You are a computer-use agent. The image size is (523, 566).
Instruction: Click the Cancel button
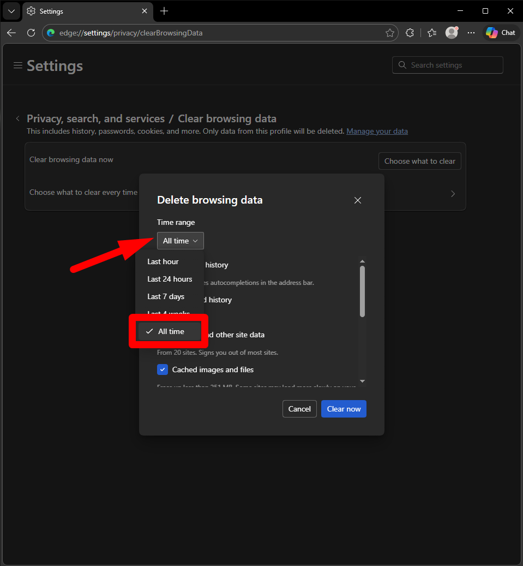pos(299,409)
